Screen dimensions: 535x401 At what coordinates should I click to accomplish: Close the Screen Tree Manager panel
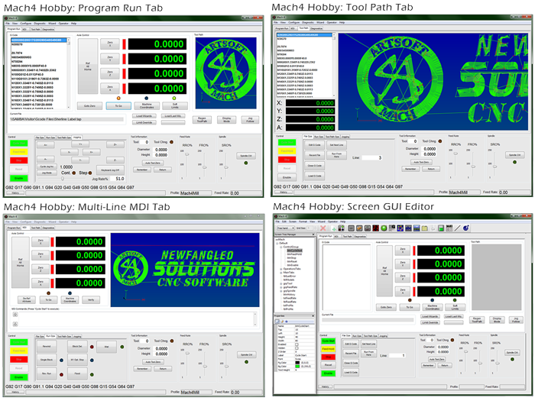click(313, 234)
